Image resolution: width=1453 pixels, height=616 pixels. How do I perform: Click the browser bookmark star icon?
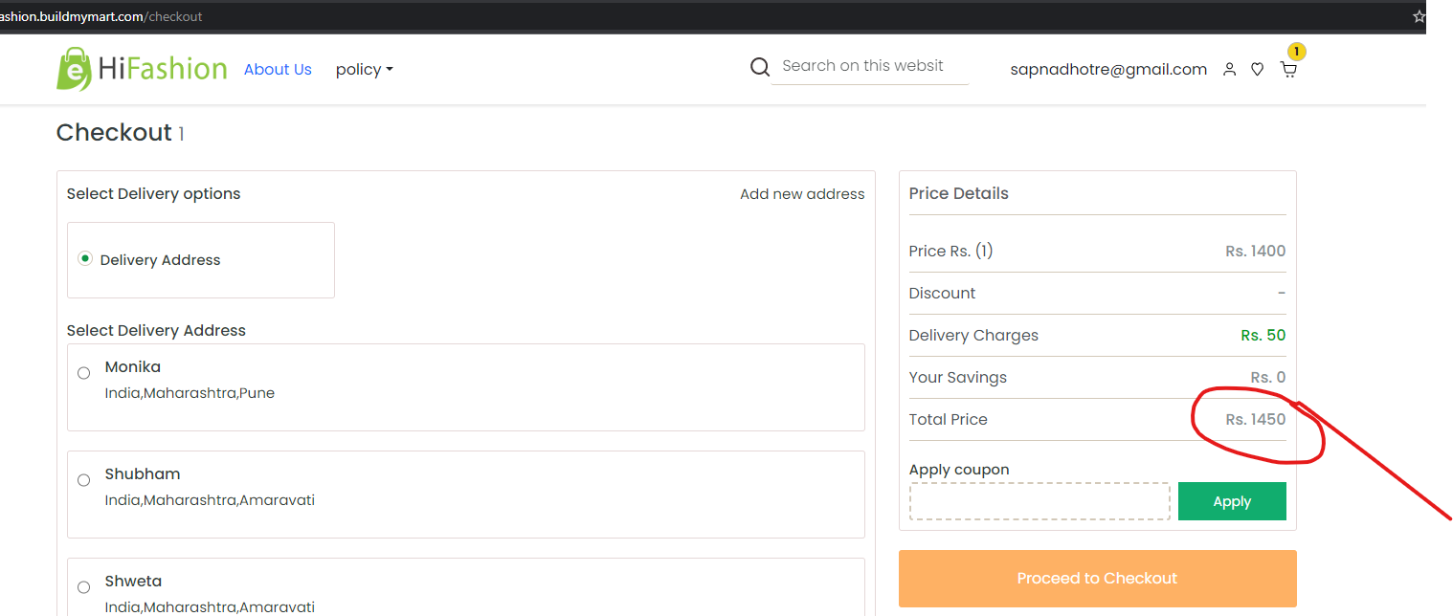coord(1419,16)
